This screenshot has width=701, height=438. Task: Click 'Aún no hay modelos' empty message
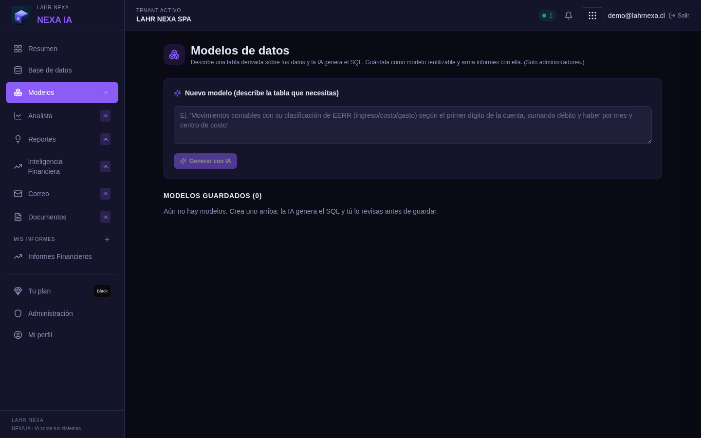click(x=301, y=211)
